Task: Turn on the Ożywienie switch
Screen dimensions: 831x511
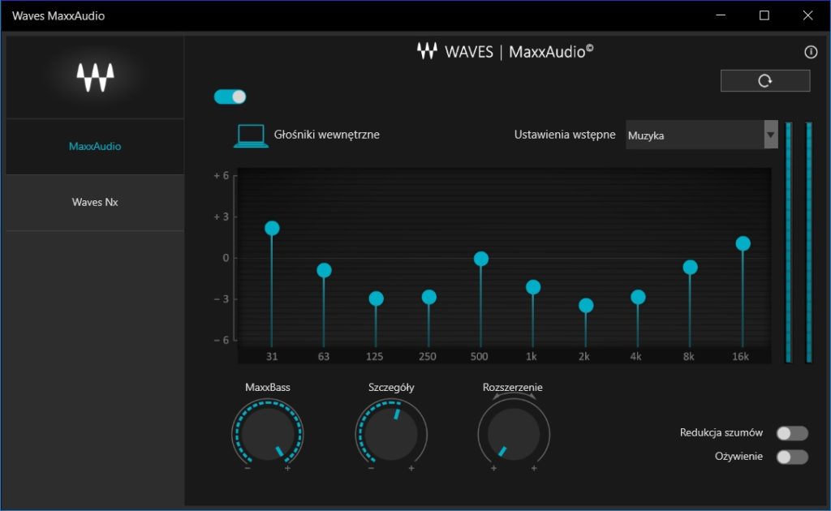Action: coord(792,457)
